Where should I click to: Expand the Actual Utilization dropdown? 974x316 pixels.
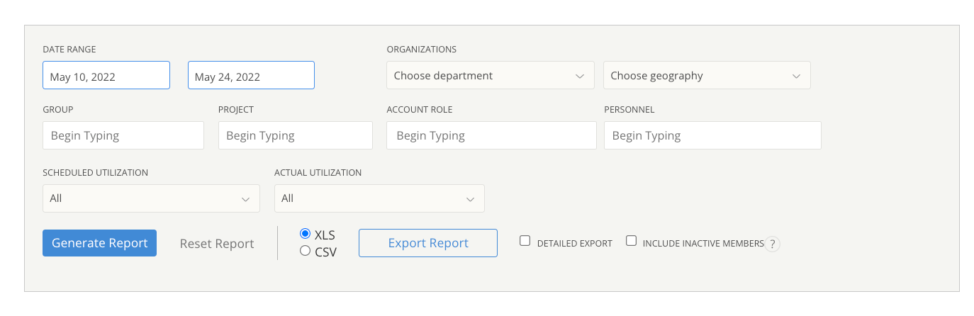tap(379, 198)
